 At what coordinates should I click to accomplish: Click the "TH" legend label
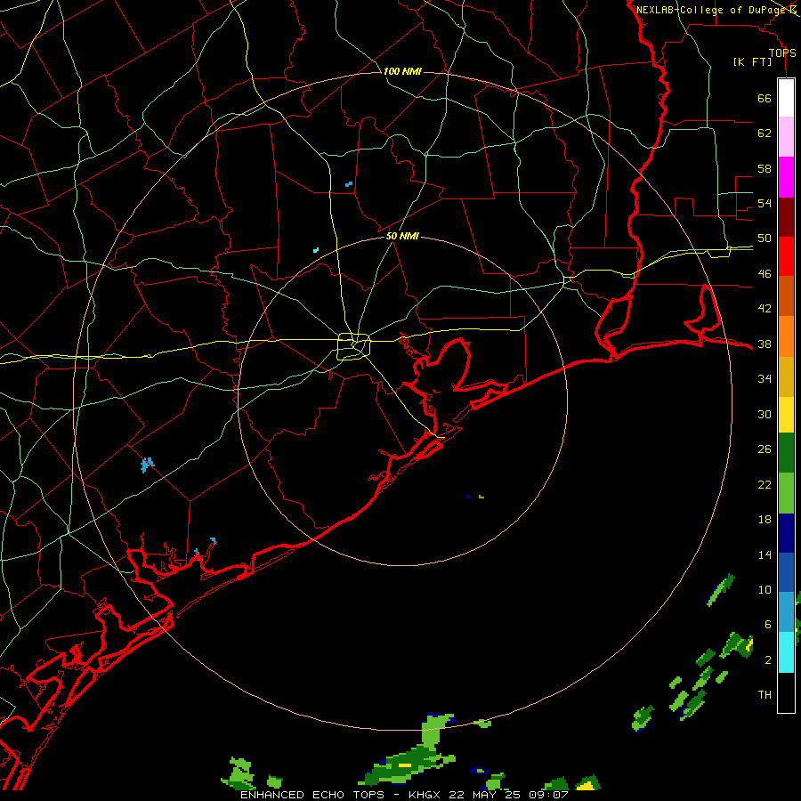[x=765, y=695]
